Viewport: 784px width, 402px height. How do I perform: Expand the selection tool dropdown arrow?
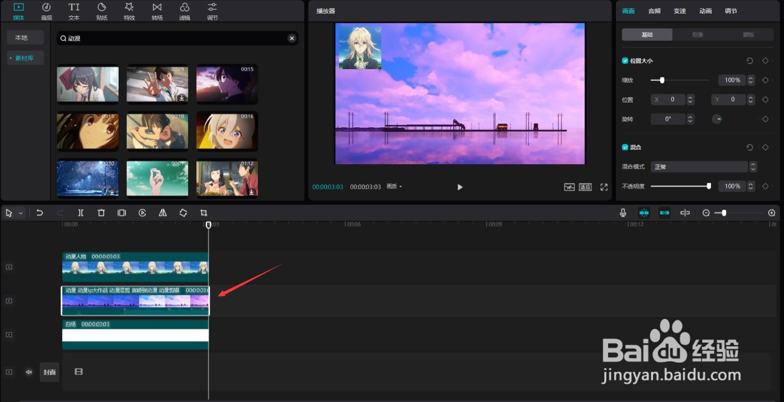pyautogui.click(x=21, y=213)
